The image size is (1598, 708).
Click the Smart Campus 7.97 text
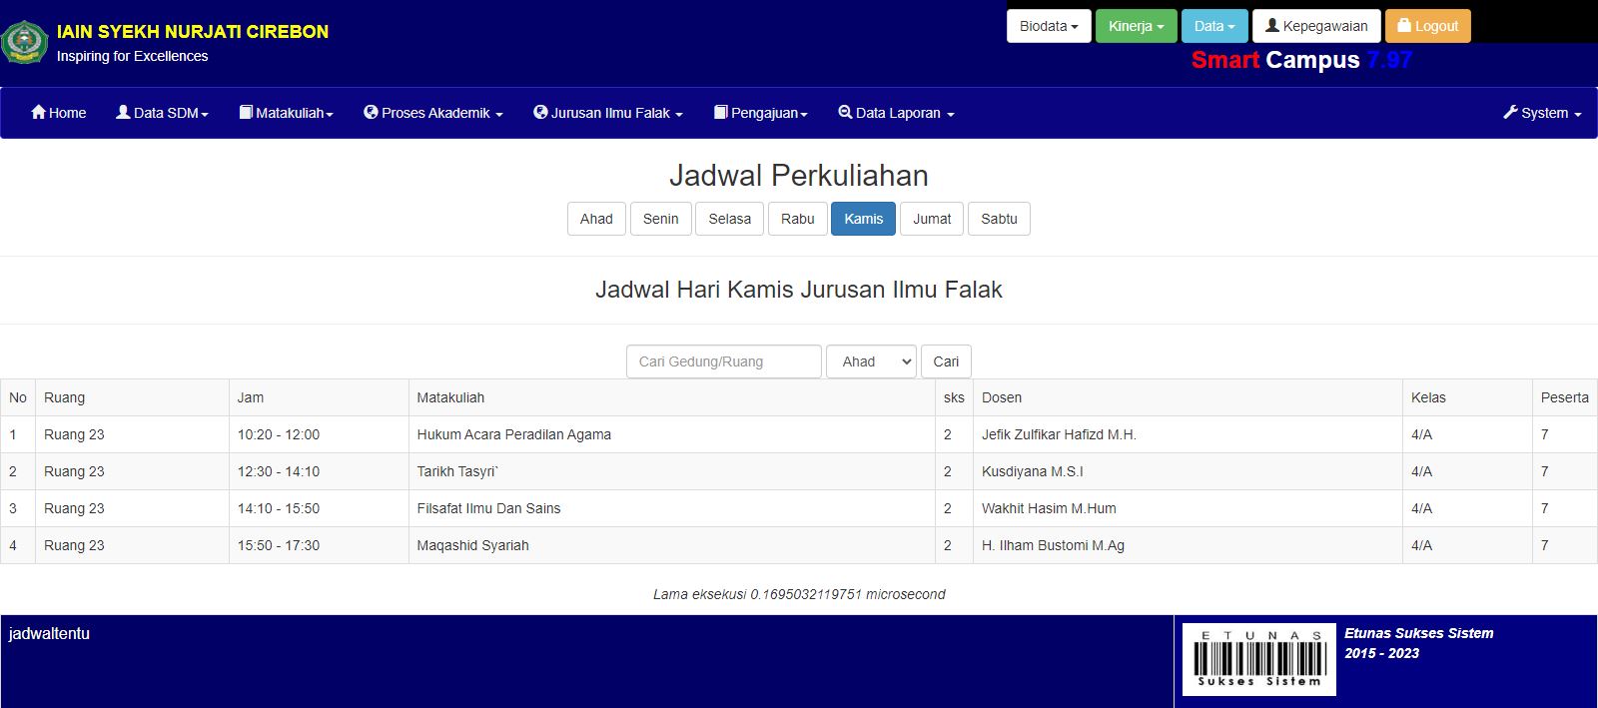point(1301,60)
